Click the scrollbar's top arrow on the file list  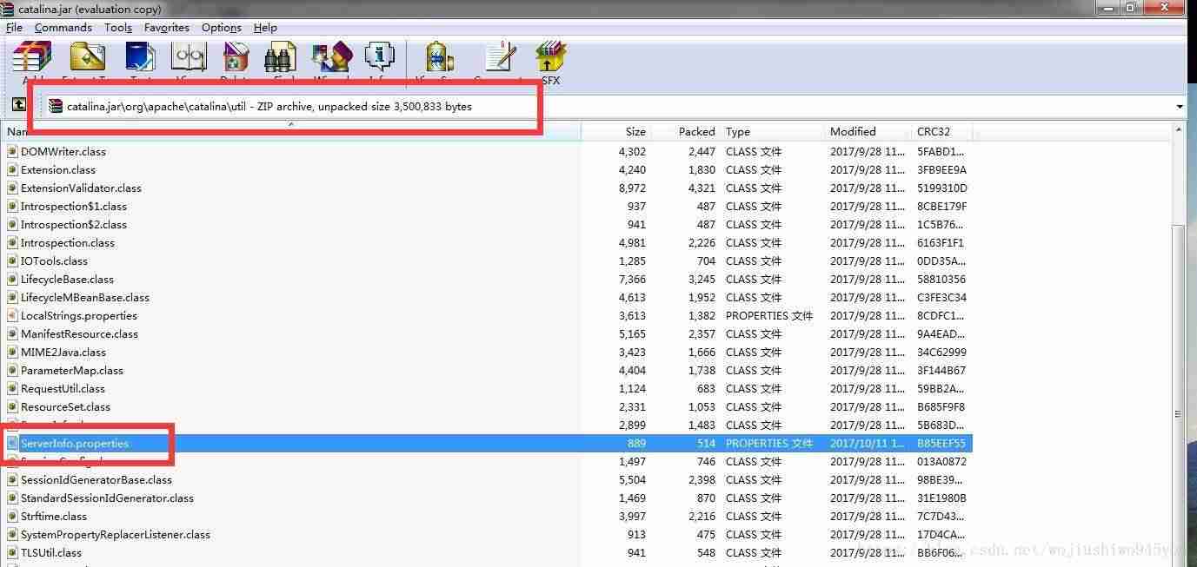[x=1178, y=130]
